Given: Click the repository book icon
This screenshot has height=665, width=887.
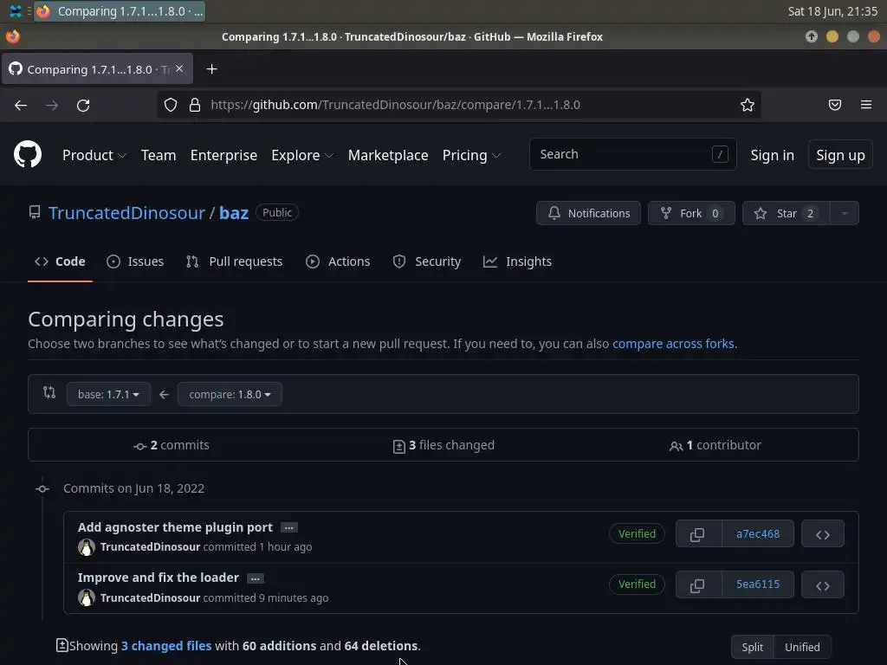Looking at the screenshot, I should click(35, 213).
